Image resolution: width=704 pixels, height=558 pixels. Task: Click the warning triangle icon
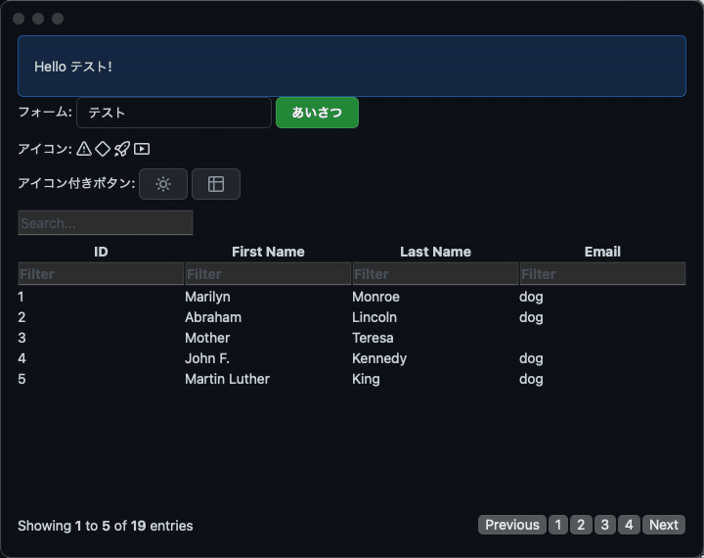84,149
